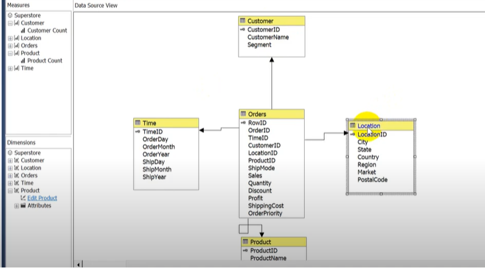485x268 pixels.
Task: Click the Time table icon in diagram
Action: pyautogui.click(x=138, y=123)
